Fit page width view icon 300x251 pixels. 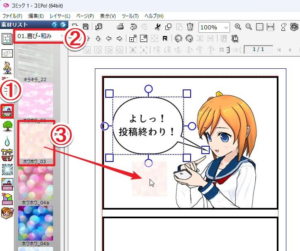click(x=270, y=27)
